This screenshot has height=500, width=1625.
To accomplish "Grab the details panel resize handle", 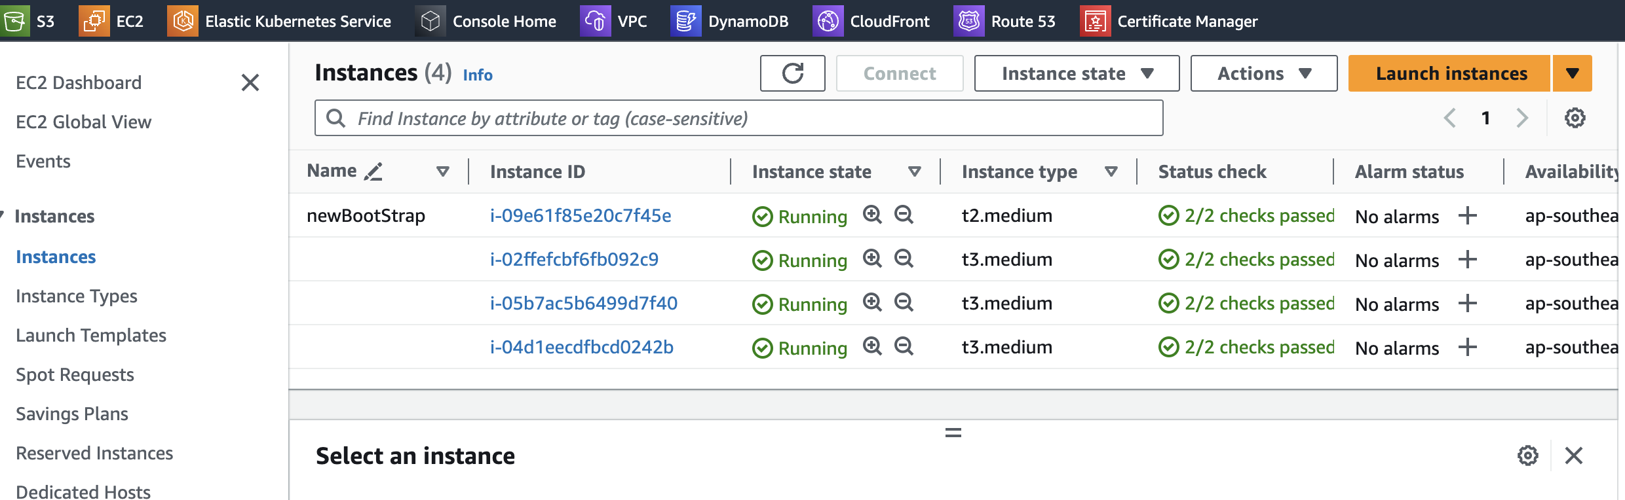I will point(953,433).
